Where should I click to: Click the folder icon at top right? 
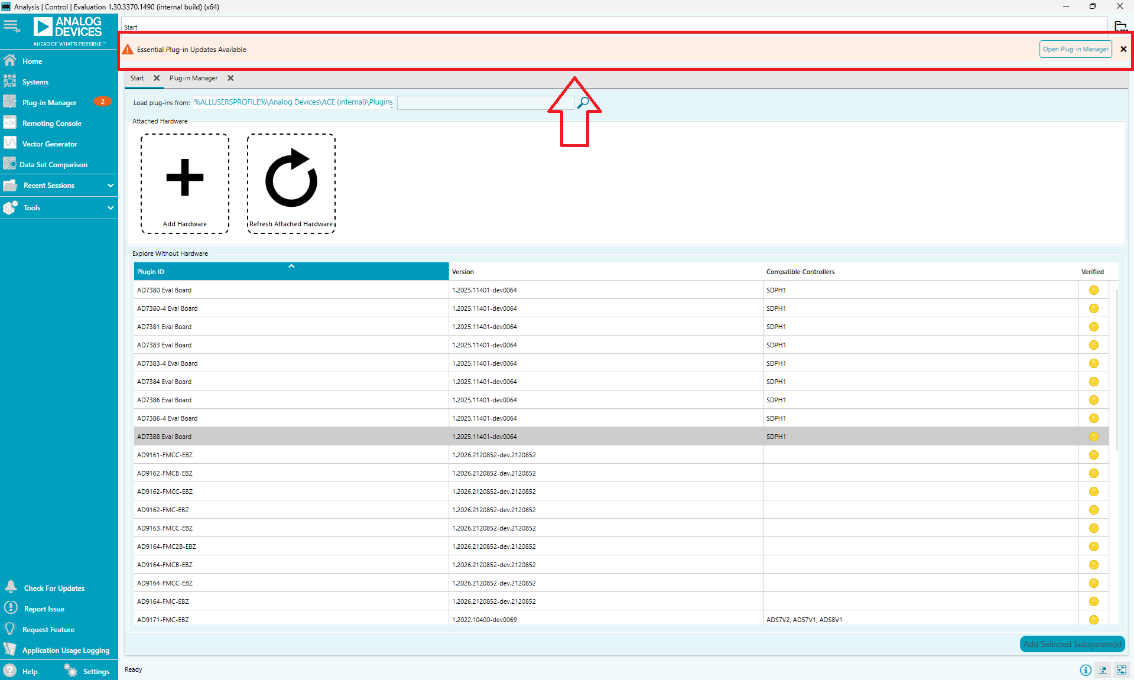1120,27
